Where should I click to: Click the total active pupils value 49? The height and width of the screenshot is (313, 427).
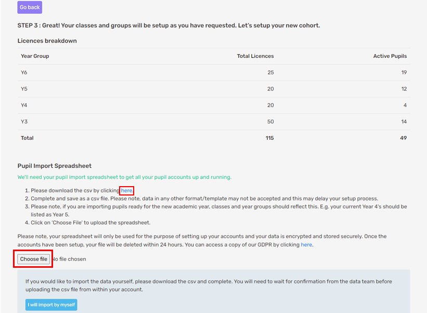pos(403,138)
